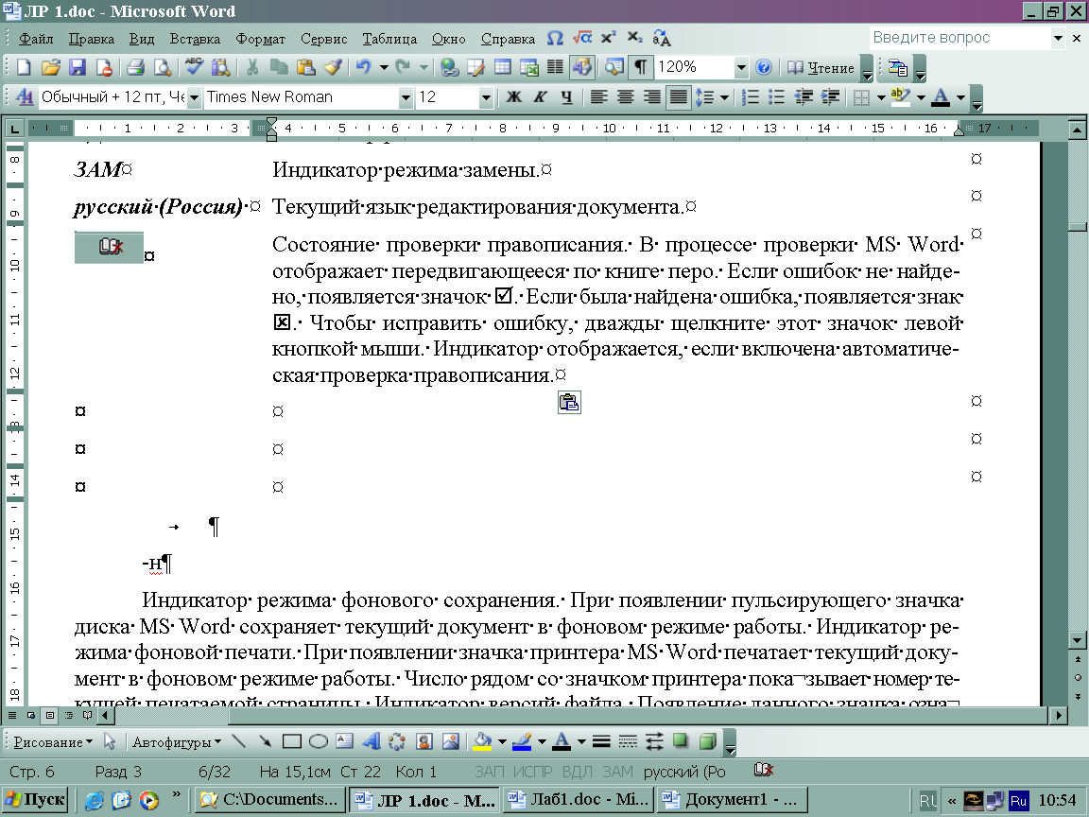Screen dimensions: 1089x817
Task: Click in the Введите вопрос help search field
Action: [x=959, y=38]
